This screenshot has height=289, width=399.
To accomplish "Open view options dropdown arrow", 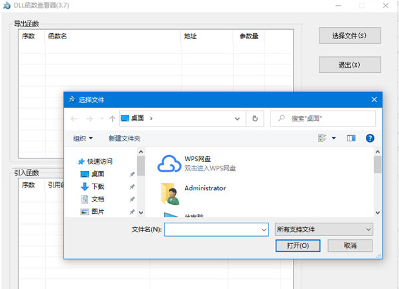I will click(x=334, y=138).
